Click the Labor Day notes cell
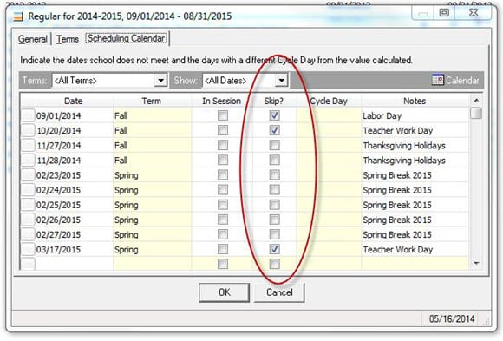This screenshot has height=341, width=503. point(415,115)
